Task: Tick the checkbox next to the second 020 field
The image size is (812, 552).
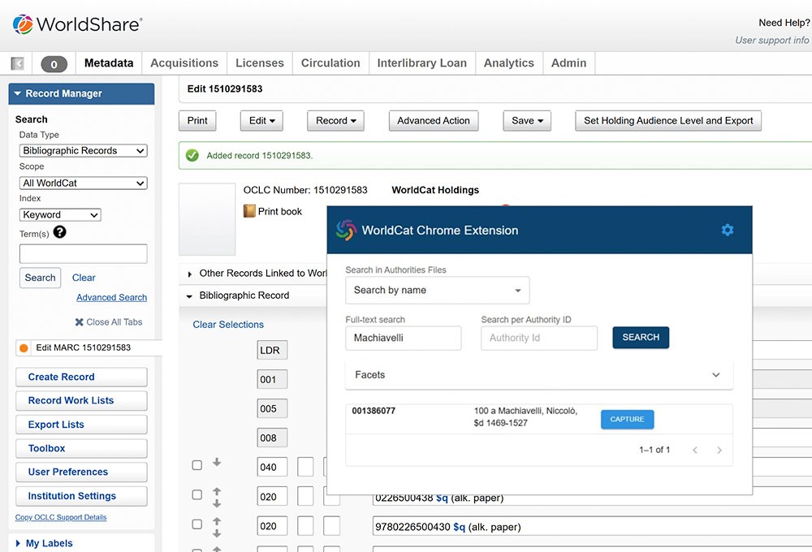Action: (x=197, y=524)
